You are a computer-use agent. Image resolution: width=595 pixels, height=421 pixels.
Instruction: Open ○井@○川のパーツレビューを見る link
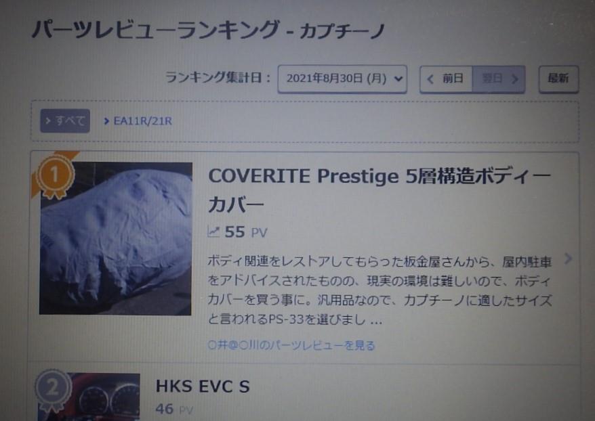(x=291, y=345)
